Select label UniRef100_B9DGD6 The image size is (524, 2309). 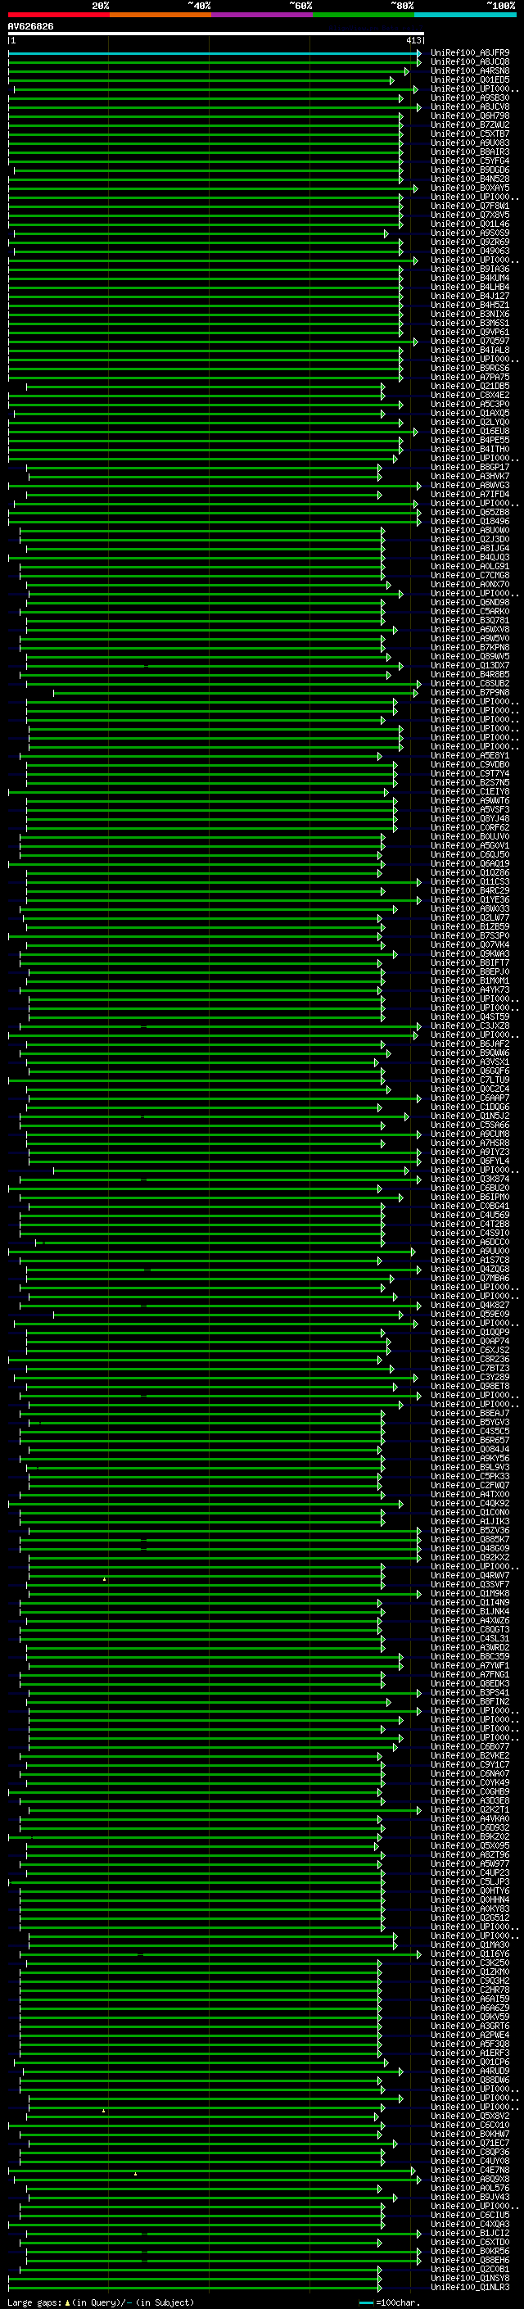(x=470, y=170)
